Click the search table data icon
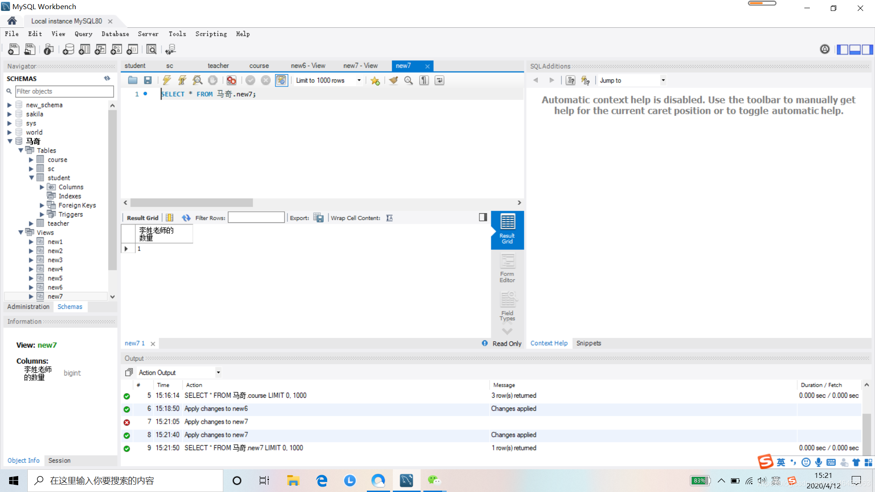 (151, 49)
